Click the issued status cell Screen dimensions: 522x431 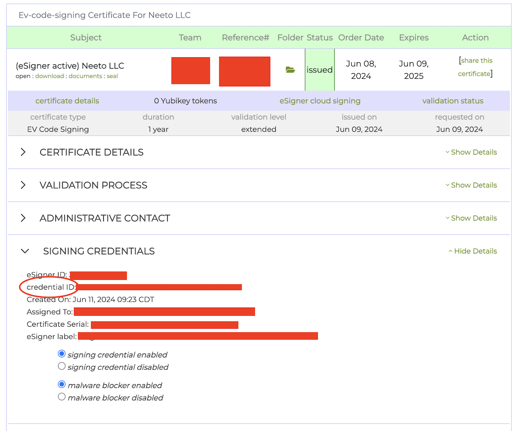[x=319, y=70]
